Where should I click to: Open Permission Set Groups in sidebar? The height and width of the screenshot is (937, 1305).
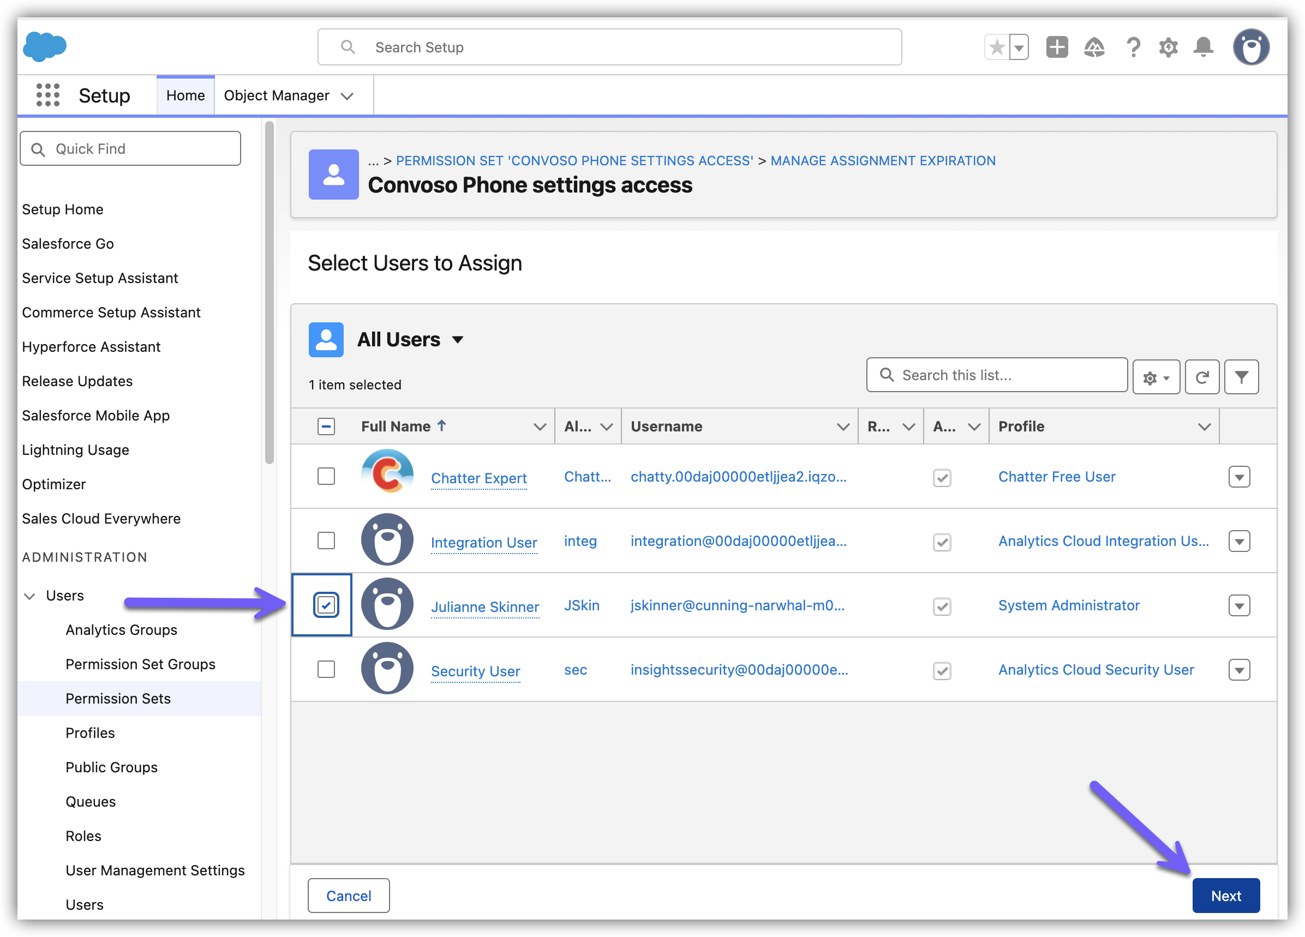coord(140,664)
